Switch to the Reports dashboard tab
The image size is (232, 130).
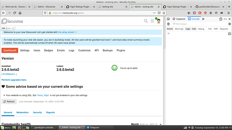50,113
